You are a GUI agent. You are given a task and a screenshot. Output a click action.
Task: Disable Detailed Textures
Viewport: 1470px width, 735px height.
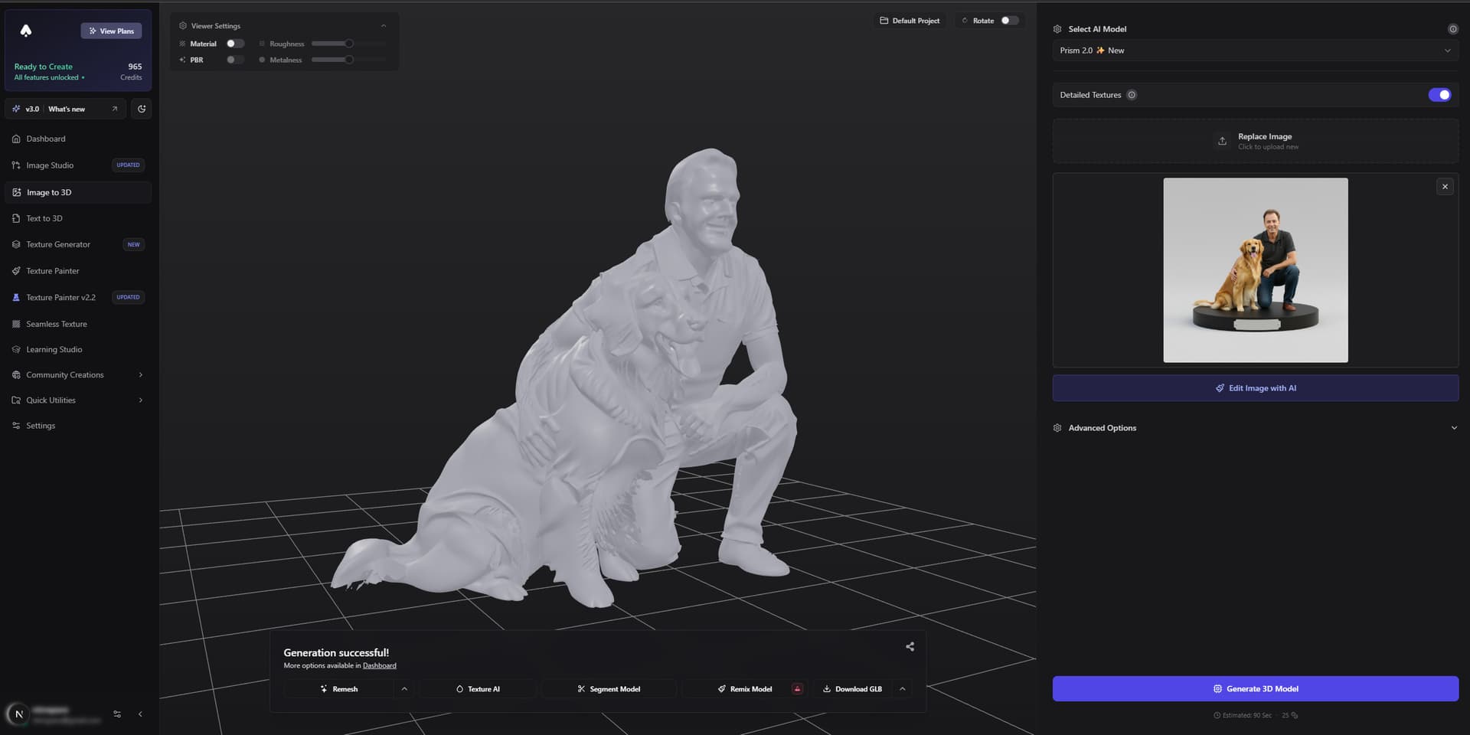pos(1440,94)
